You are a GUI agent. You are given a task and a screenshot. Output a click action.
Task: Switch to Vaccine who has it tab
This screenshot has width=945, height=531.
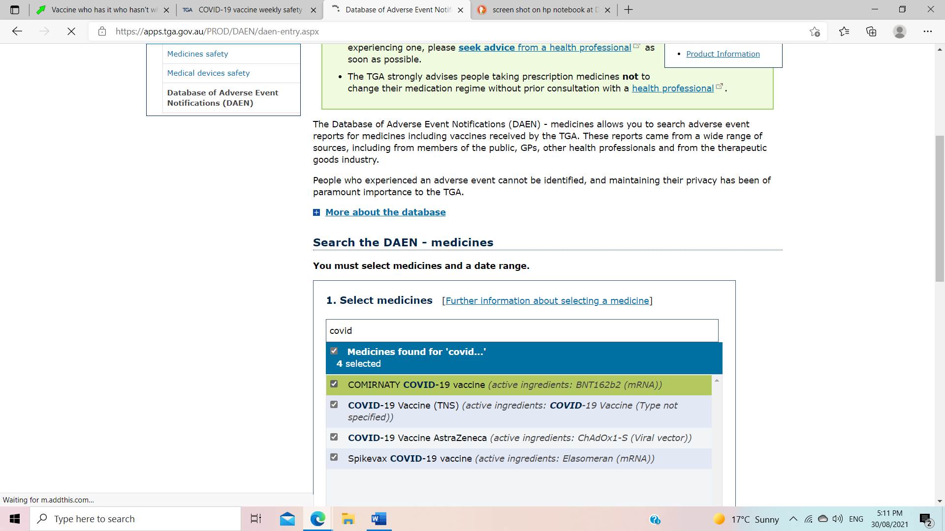[103, 10]
